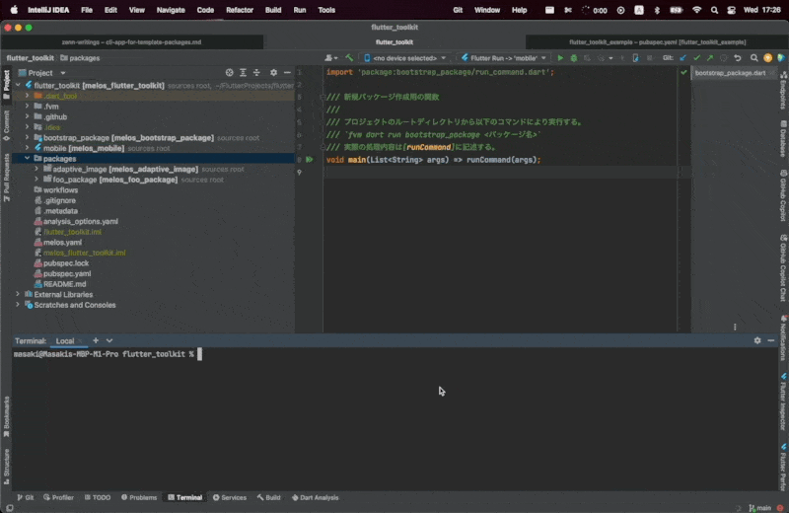Click the Wi-Fi menu bar icon
Image resolution: width=789 pixels, height=513 pixels.
click(x=697, y=10)
